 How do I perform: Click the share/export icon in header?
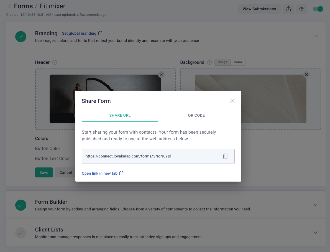[x=288, y=9]
